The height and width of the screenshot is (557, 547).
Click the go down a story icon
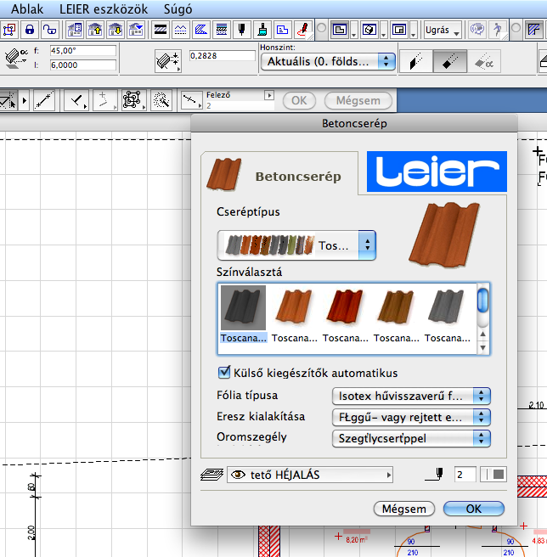(x=116, y=30)
